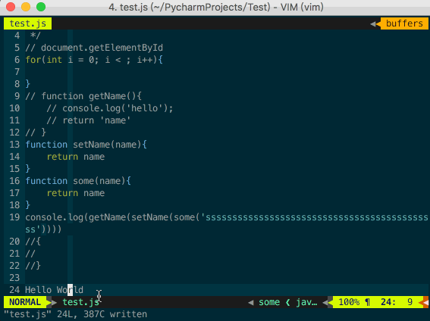Click 'setName' call on line 19
This screenshot has height=321, width=430.
coord(149,217)
